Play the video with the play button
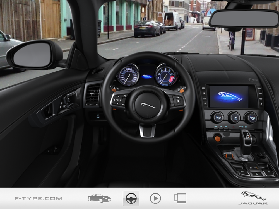 155,198
